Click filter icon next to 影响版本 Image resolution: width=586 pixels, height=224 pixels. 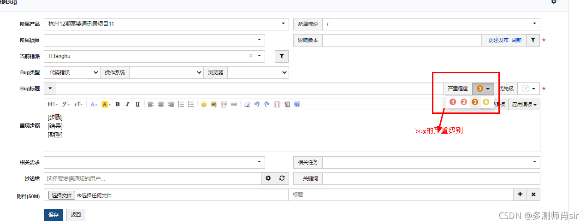(533, 40)
